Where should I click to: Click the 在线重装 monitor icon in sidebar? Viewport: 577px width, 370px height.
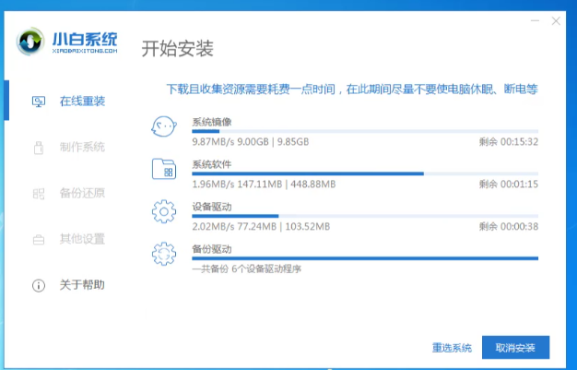coord(39,101)
